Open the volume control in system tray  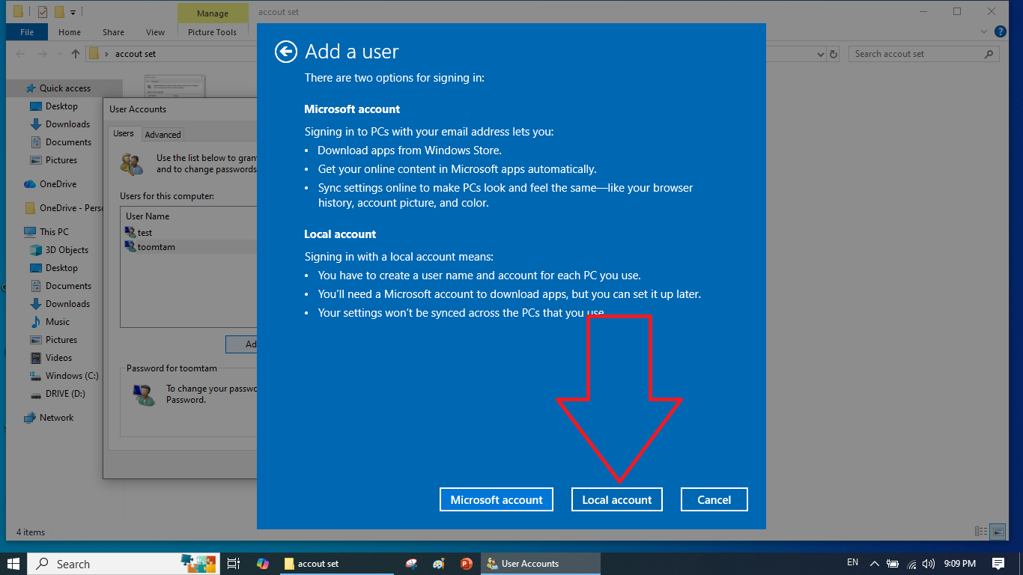(929, 564)
